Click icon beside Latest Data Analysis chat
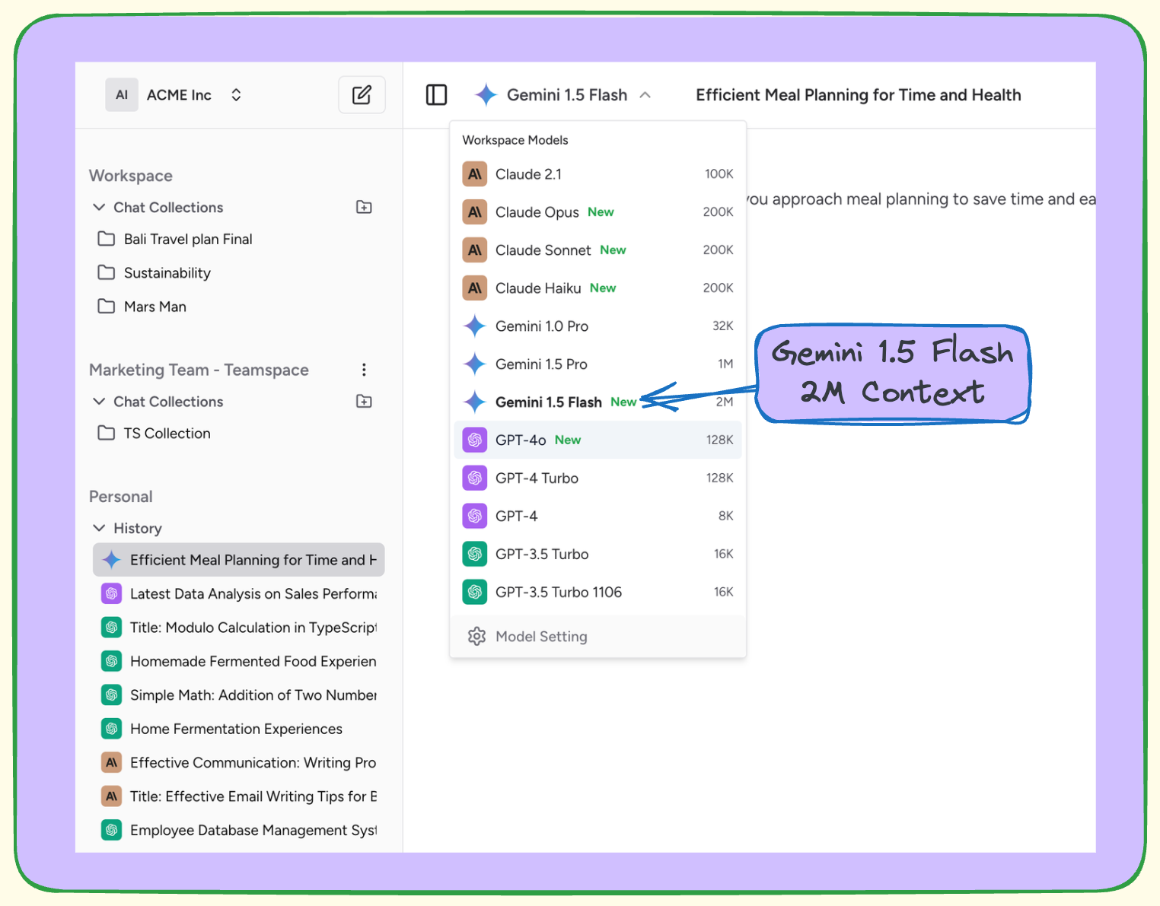 [x=112, y=593]
